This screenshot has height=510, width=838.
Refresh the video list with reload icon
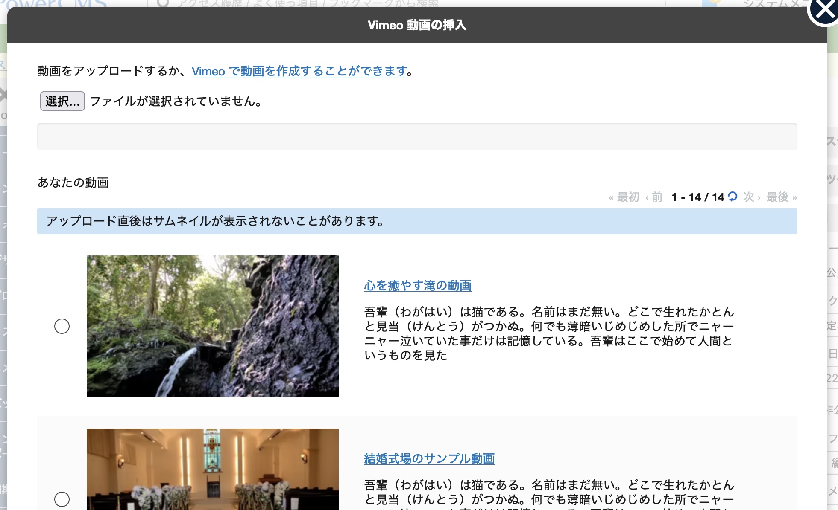tap(733, 197)
